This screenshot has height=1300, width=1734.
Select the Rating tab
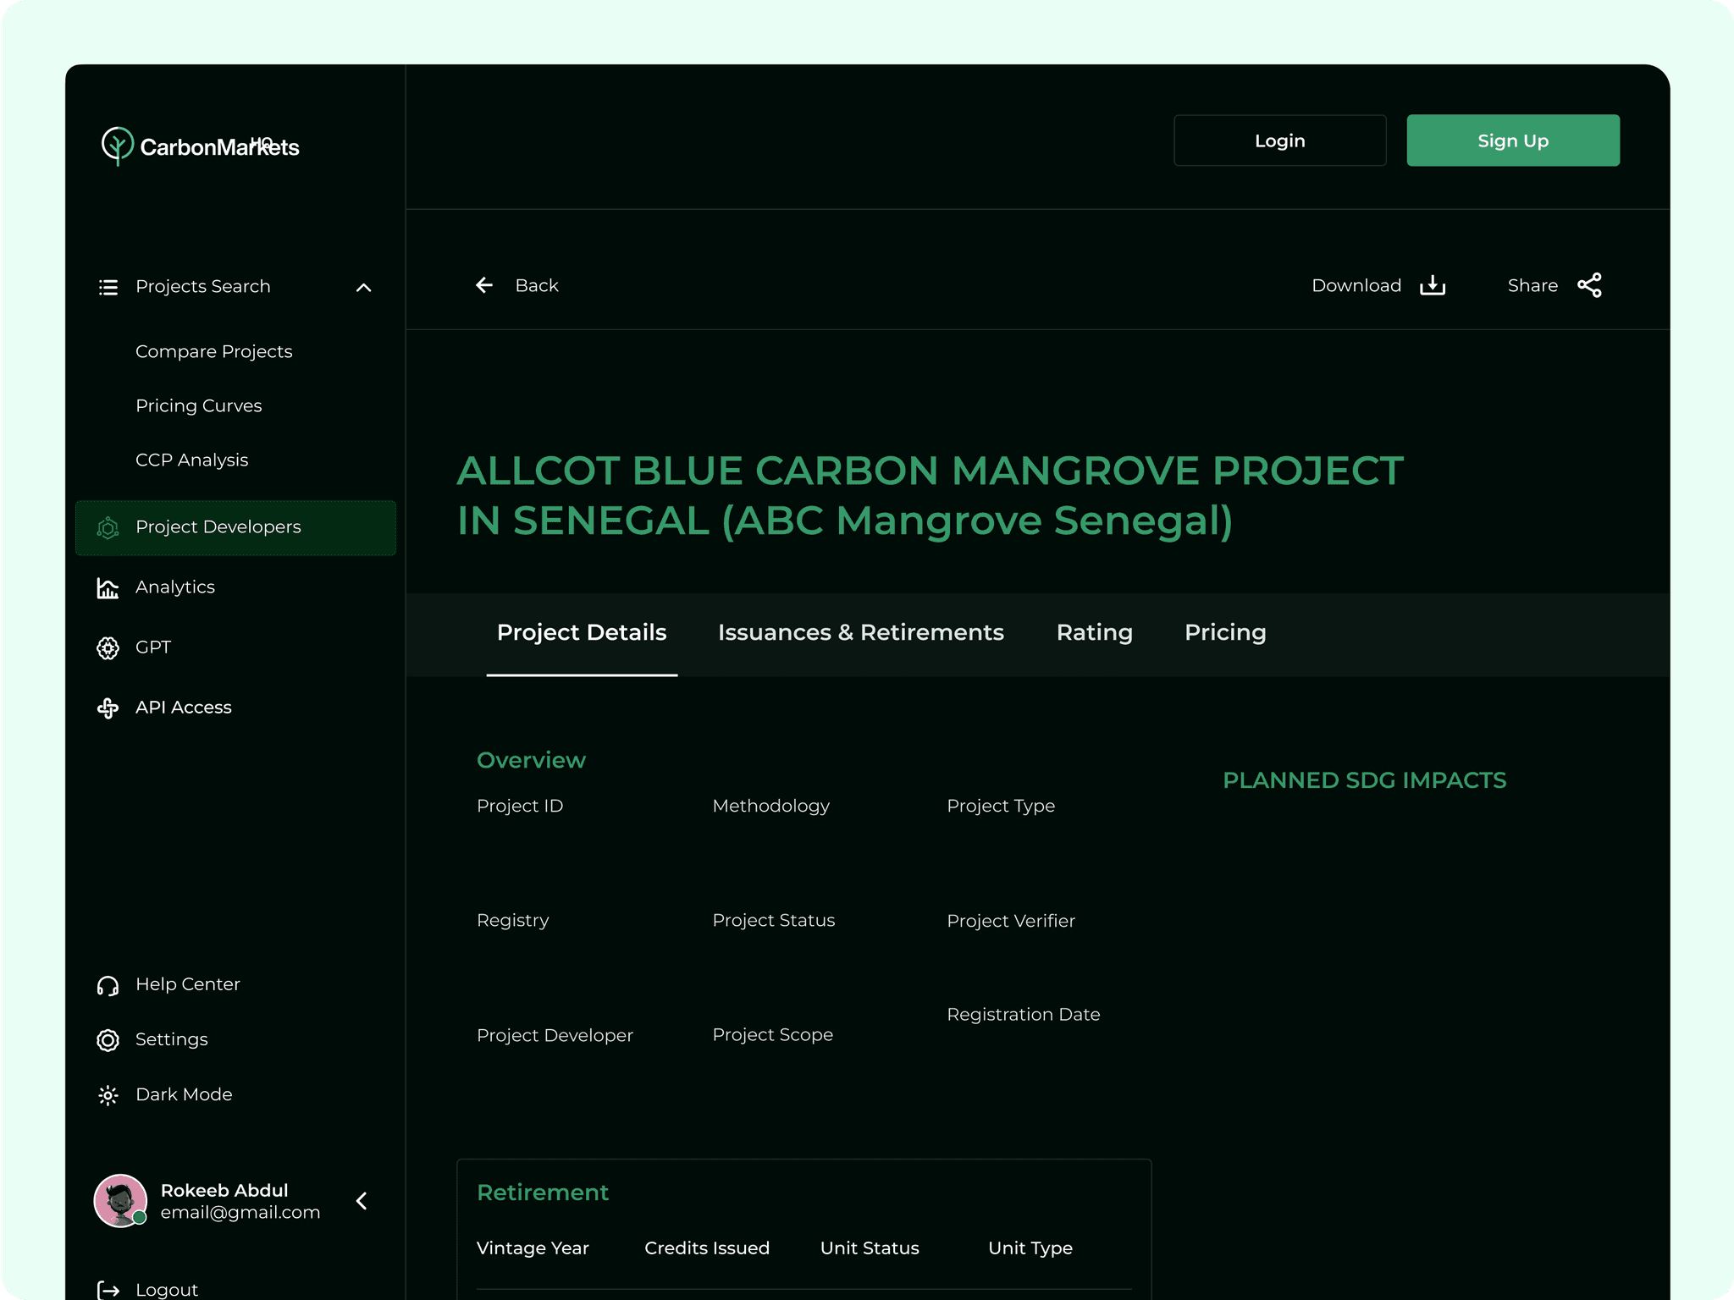pos(1094,633)
